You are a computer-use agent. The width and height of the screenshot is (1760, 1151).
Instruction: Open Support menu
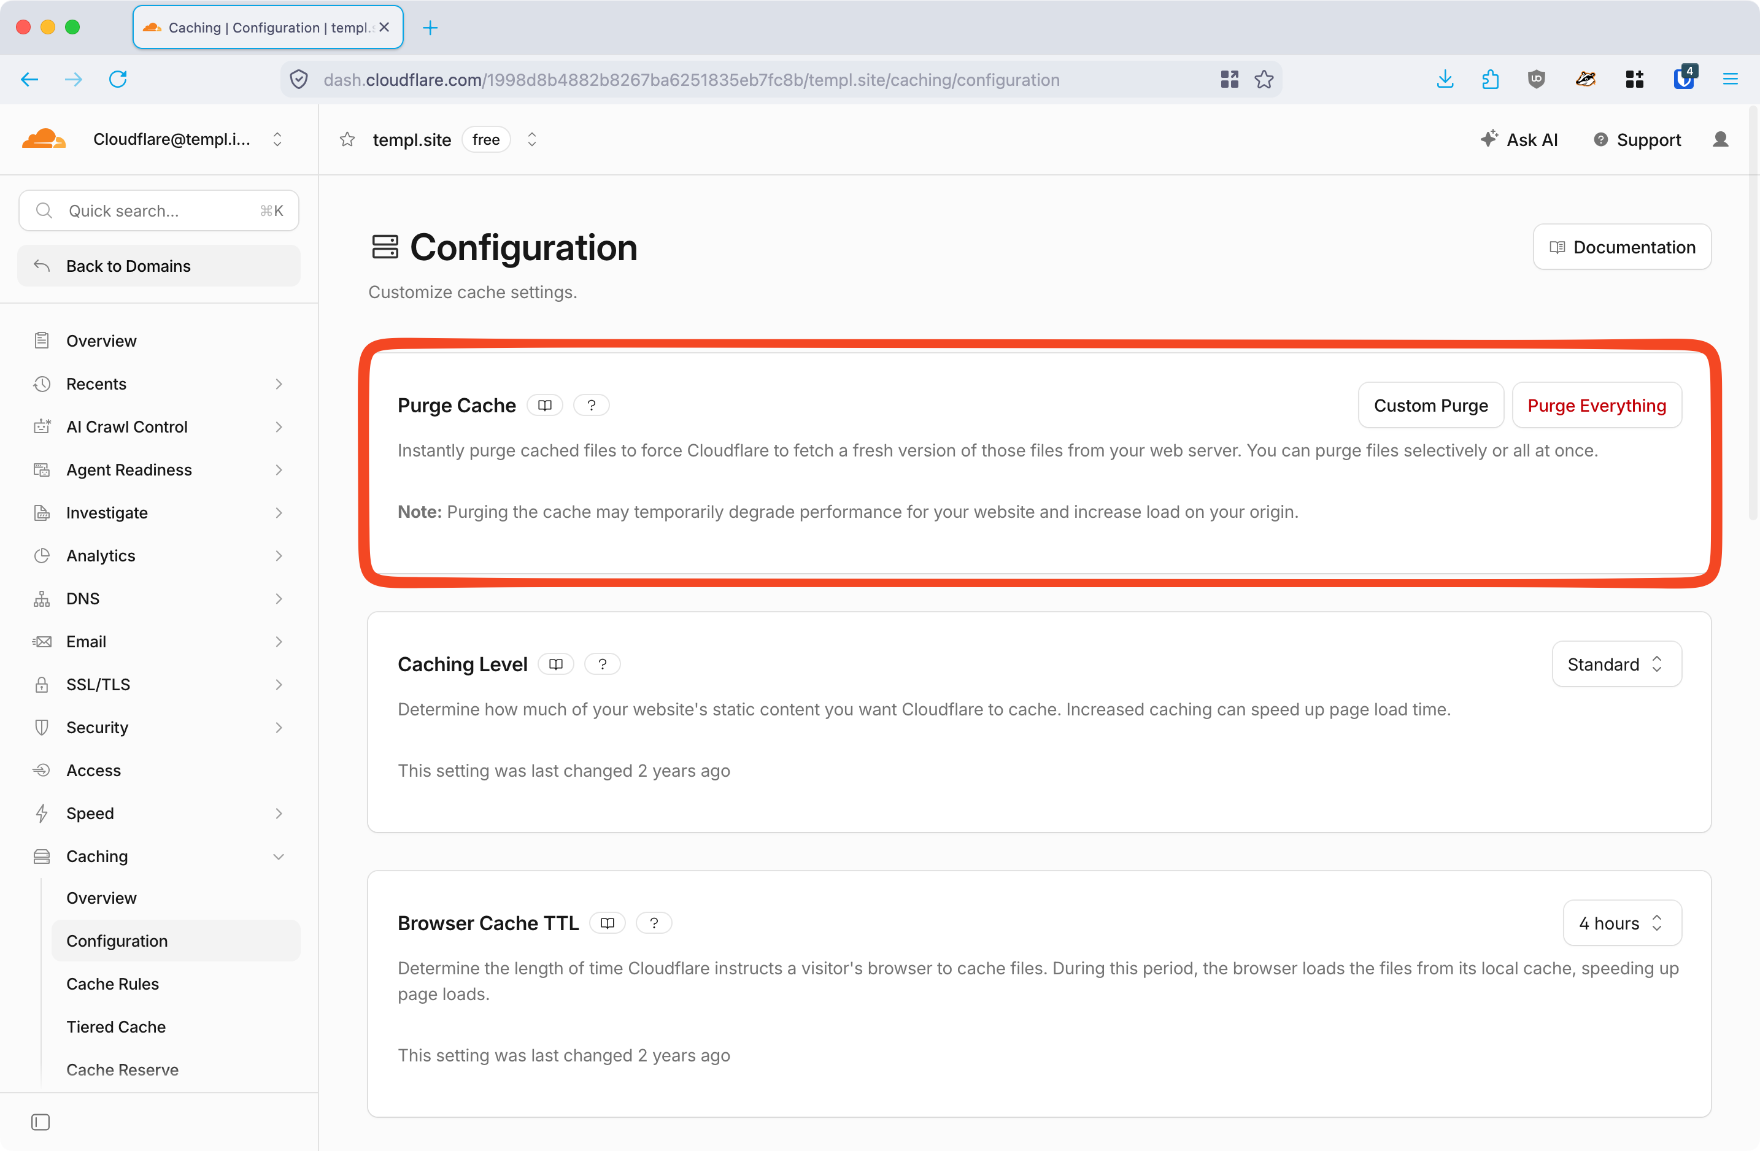(x=1637, y=140)
